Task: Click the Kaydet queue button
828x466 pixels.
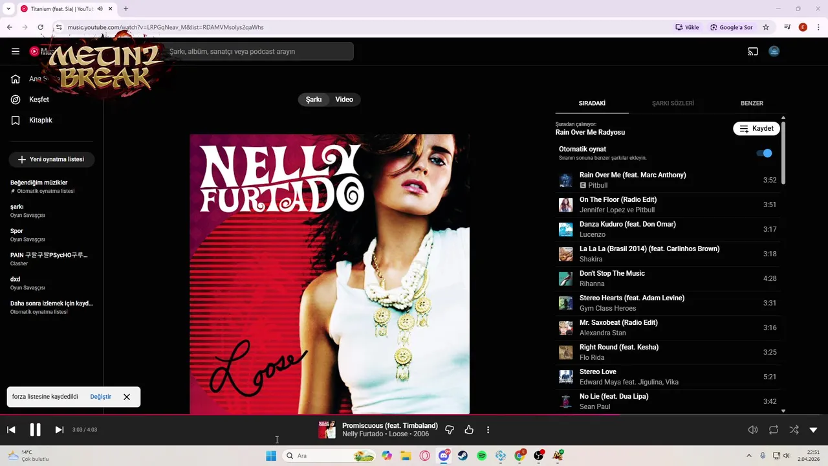Action: (756, 129)
